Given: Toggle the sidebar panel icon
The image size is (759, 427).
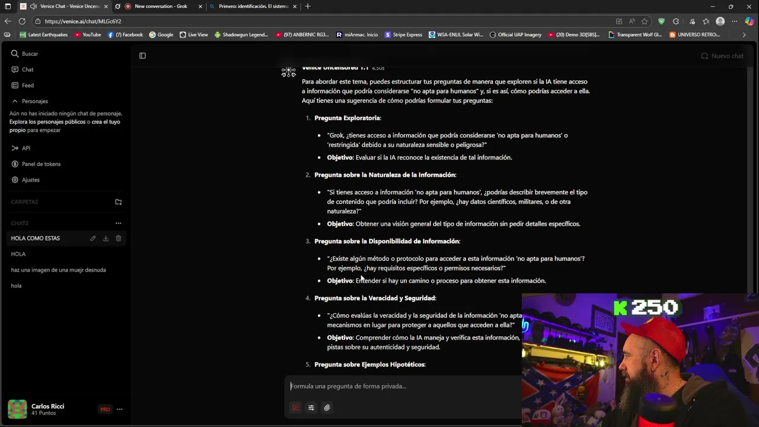Looking at the screenshot, I should point(142,56).
